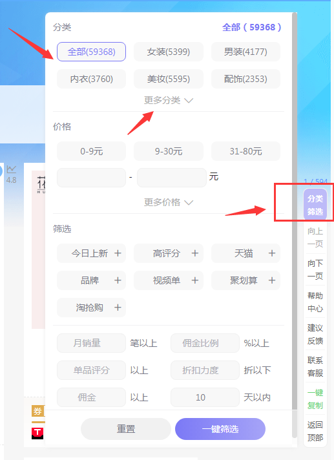This screenshot has width=334, height=460.
Task: Choose the 9-30元 price range
Action: tap(169, 151)
